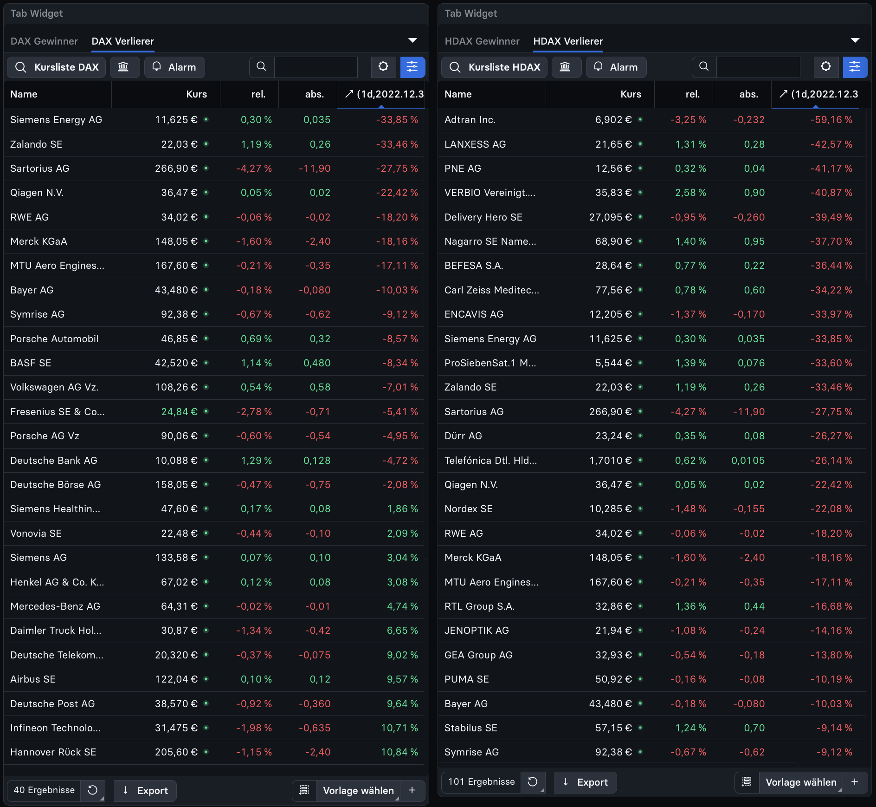
Task: Click the 10,84 % value for Hannover Rück SE
Action: point(399,752)
